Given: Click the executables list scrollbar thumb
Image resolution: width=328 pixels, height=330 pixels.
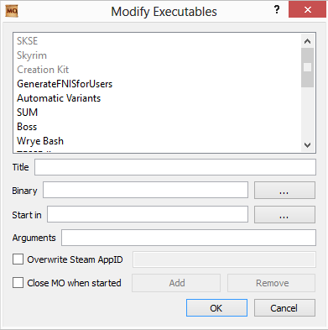Looking at the screenshot, I should pyautogui.click(x=307, y=67).
